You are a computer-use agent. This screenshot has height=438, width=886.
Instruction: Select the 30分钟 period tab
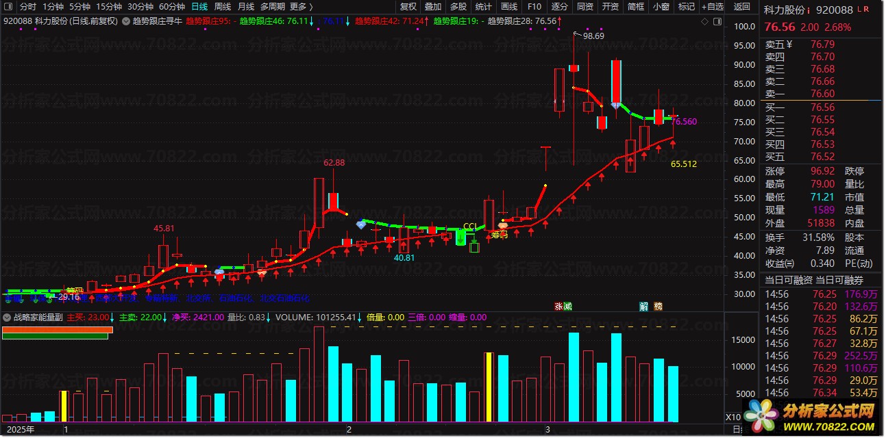(x=140, y=7)
